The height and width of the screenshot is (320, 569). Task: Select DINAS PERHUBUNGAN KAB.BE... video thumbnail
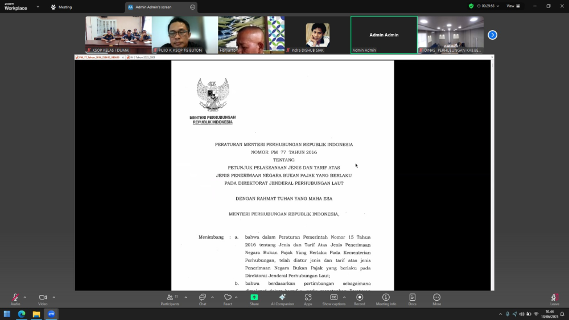pos(451,35)
